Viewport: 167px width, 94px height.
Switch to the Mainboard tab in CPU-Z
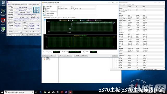17,5
